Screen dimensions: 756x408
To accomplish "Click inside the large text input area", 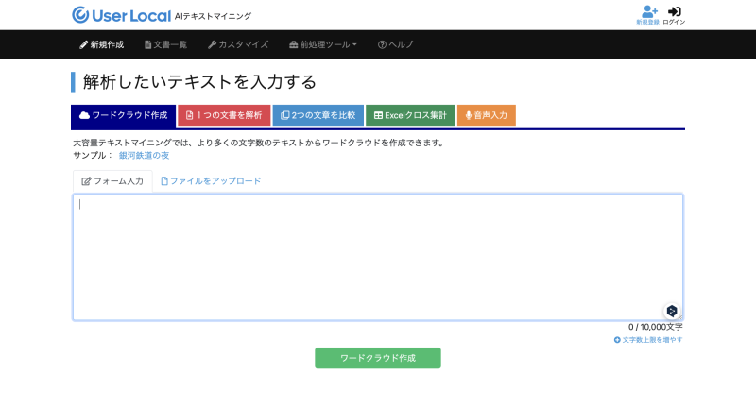I will (x=378, y=257).
